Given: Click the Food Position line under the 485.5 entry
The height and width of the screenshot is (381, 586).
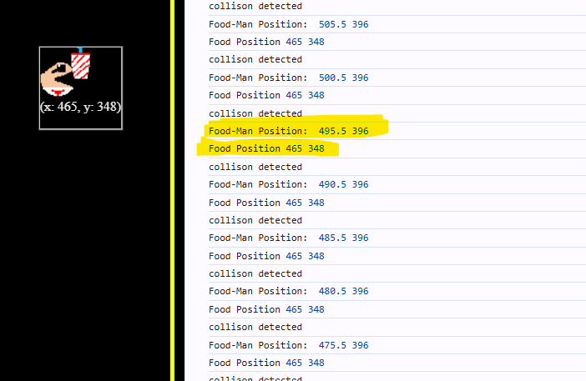Looking at the screenshot, I should [266, 256].
